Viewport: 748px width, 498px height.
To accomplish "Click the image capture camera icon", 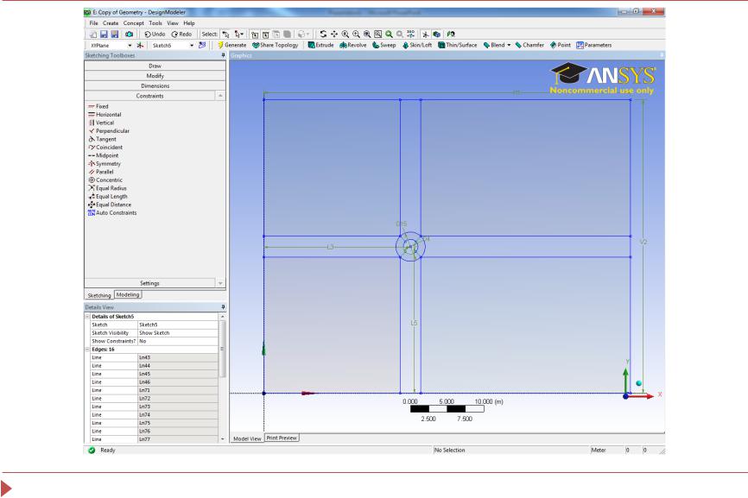I will tap(130, 35).
